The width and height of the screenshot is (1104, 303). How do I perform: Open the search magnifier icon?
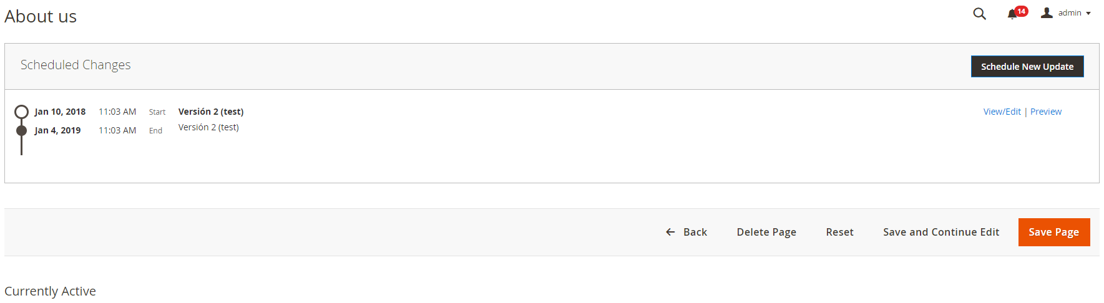tap(979, 14)
